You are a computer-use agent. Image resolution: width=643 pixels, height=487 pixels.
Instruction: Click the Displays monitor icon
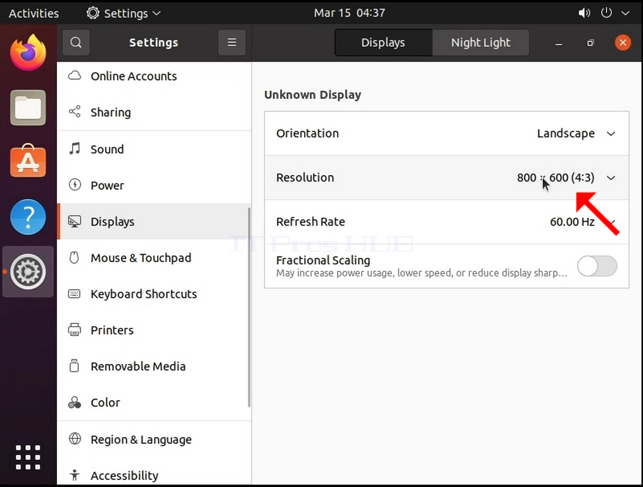pyautogui.click(x=75, y=221)
